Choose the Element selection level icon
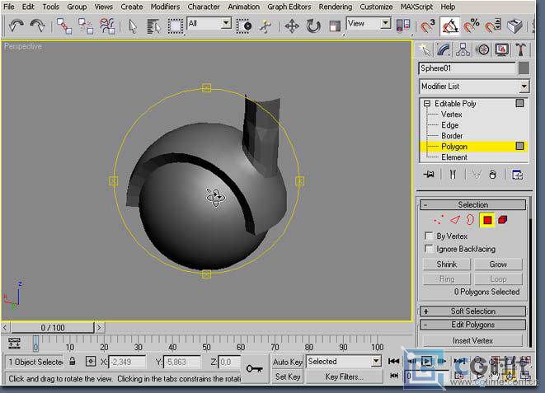This screenshot has width=545, height=393. (x=503, y=220)
